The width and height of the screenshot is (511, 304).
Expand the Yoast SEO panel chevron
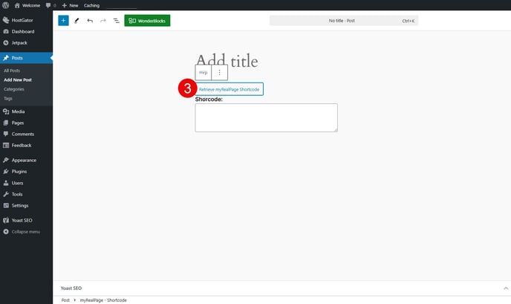[506, 288]
